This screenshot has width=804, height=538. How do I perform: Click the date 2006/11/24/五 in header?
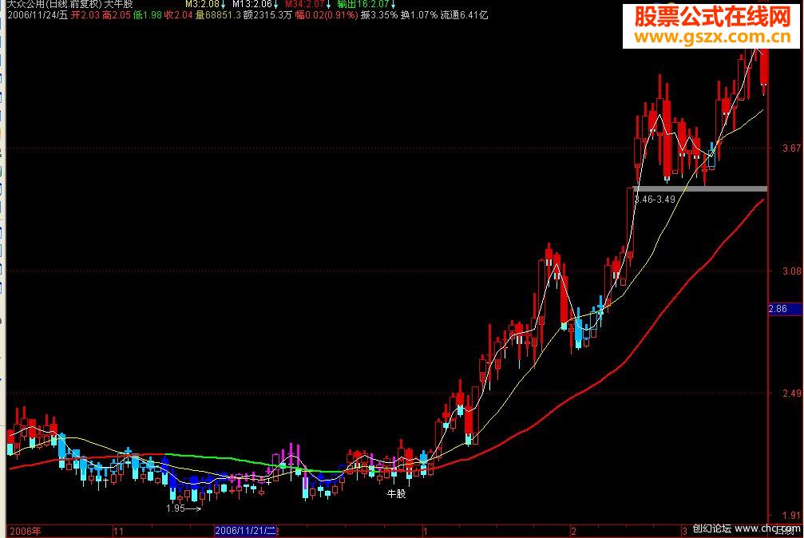pyautogui.click(x=38, y=15)
